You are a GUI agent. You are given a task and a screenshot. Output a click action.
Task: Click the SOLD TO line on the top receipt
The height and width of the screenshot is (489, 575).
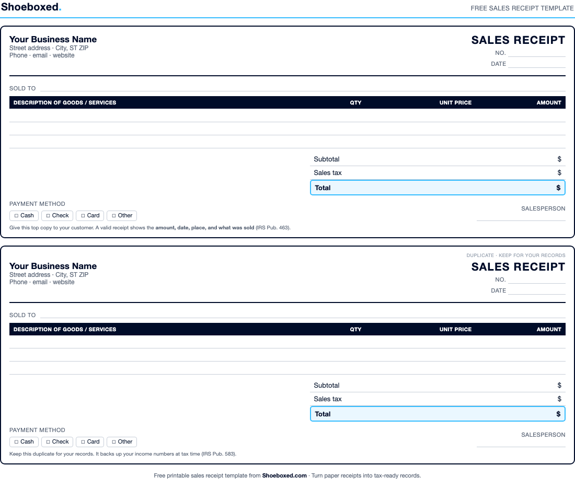pyautogui.click(x=303, y=88)
